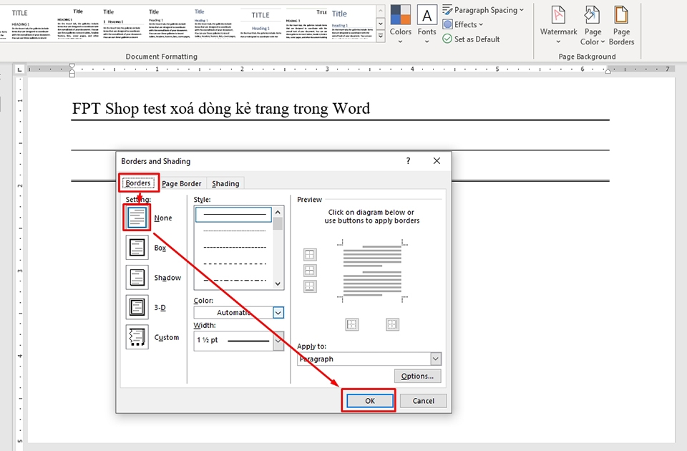Select the None border setting icon
This screenshot has width=687, height=451.
[137, 218]
